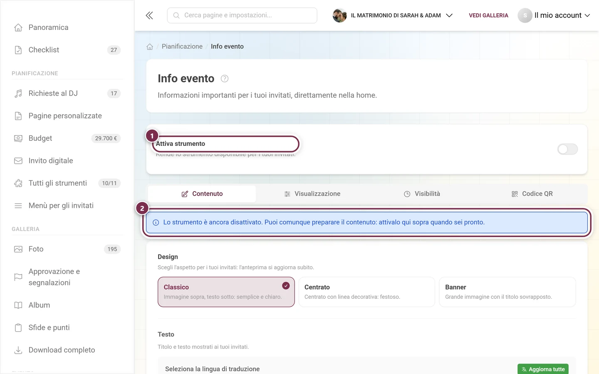Screen dimensions: 599x374
Task: Click the blue info icon in the disattivato notice
Action: (x=156, y=223)
